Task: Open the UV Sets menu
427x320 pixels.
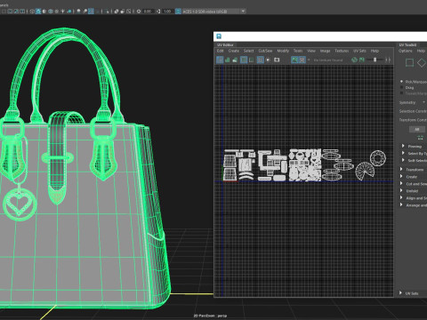Action: (359, 51)
